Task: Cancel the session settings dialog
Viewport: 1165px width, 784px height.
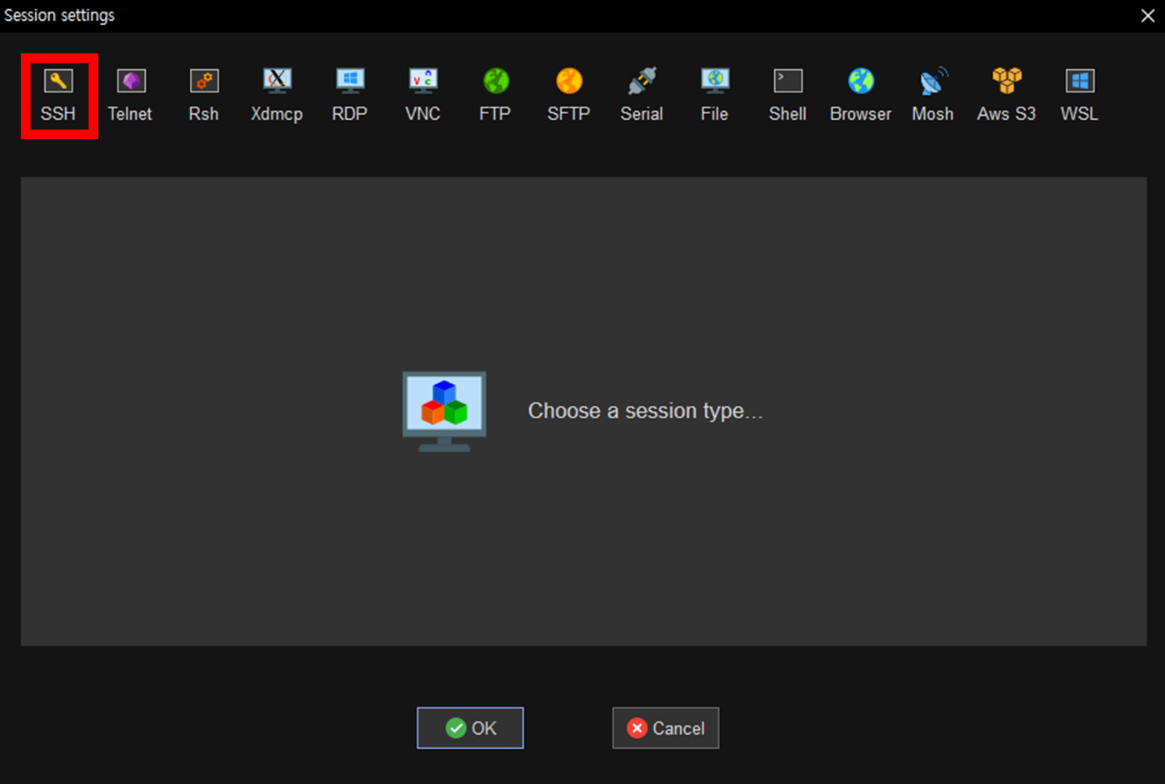Action: [x=666, y=728]
